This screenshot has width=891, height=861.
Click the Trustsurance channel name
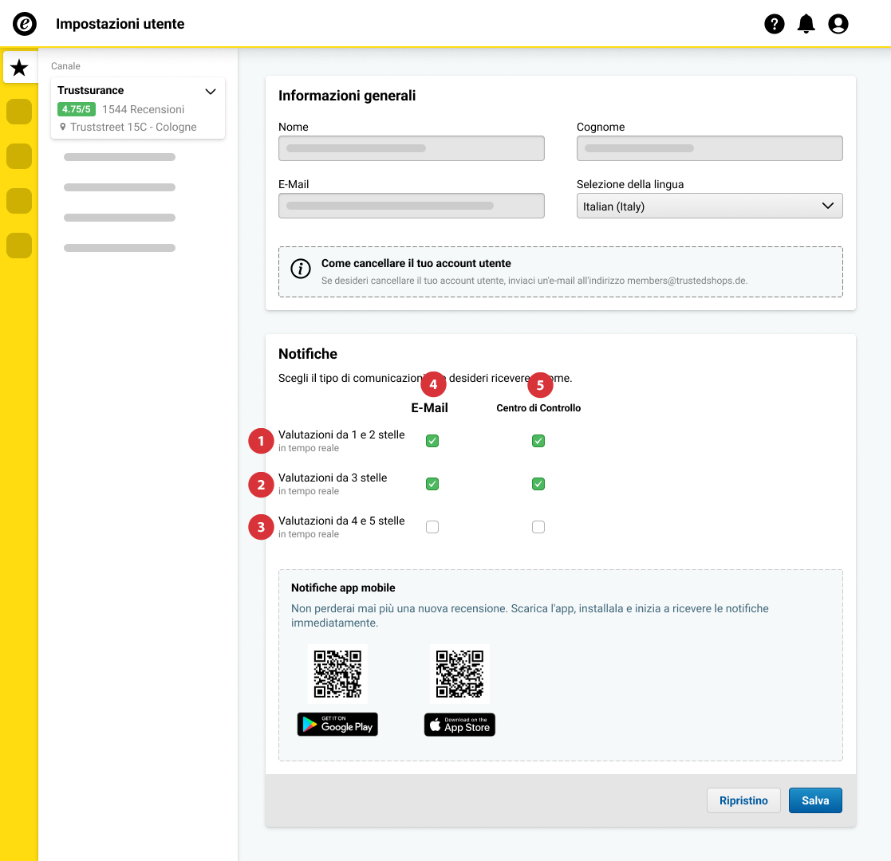90,90
